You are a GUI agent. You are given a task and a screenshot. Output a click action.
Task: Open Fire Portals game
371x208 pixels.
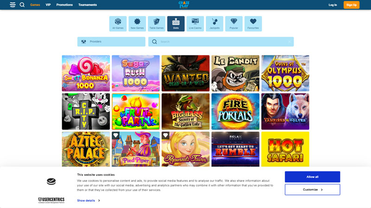pyautogui.click(x=236, y=111)
